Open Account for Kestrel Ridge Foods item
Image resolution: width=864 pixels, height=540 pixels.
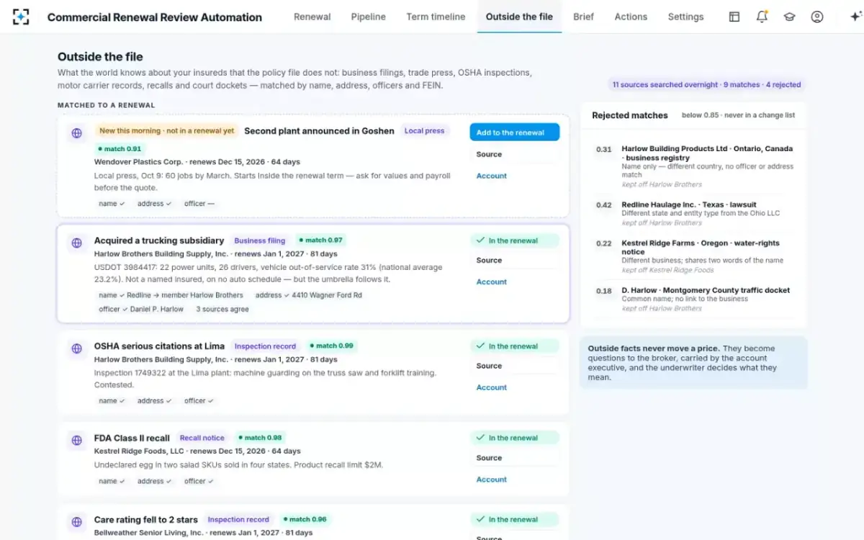pyautogui.click(x=514, y=480)
